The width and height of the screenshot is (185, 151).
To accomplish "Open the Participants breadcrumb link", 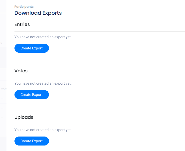I will (x=24, y=7).
